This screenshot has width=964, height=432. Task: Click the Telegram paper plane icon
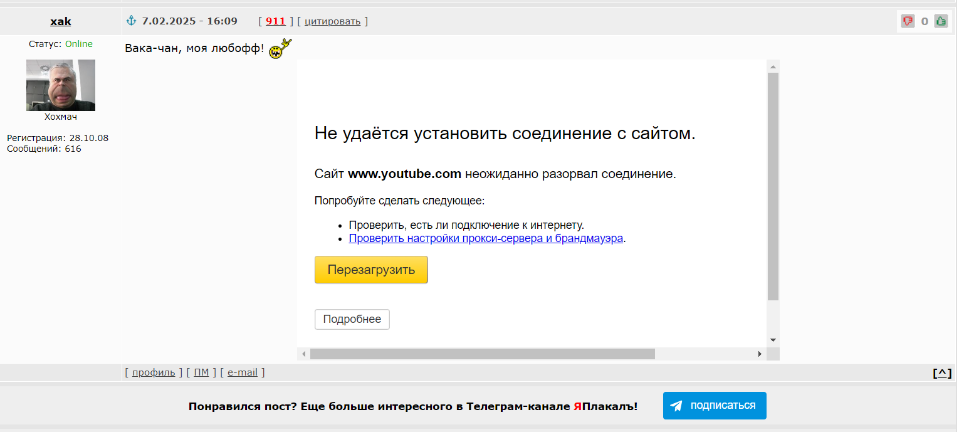coord(676,406)
